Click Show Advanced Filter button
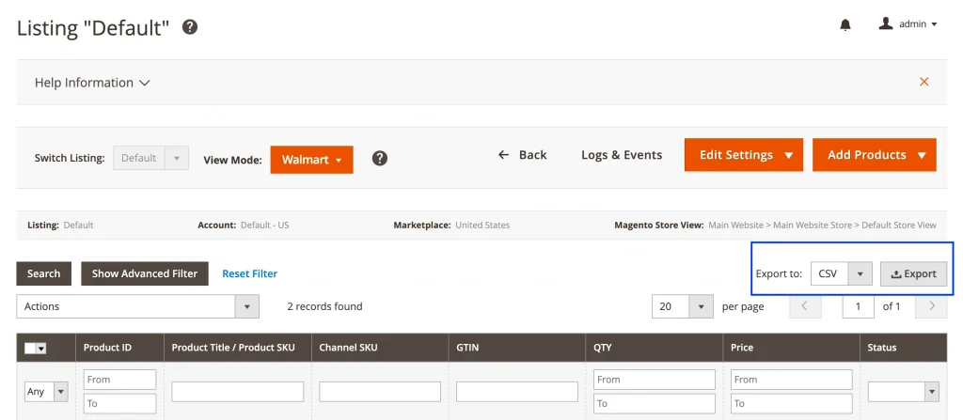 144,273
